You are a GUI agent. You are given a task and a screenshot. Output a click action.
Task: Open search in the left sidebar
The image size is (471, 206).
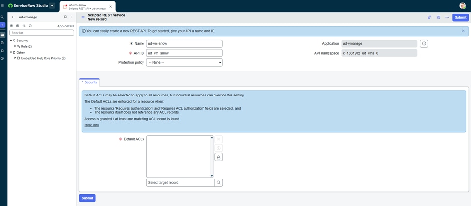pos(2,17)
